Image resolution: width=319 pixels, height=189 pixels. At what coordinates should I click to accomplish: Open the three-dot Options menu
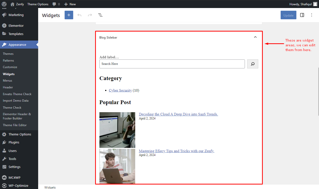[312, 15]
